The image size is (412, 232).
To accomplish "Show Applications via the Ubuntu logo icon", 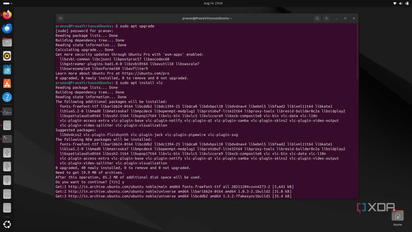I will click(x=7, y=224).
